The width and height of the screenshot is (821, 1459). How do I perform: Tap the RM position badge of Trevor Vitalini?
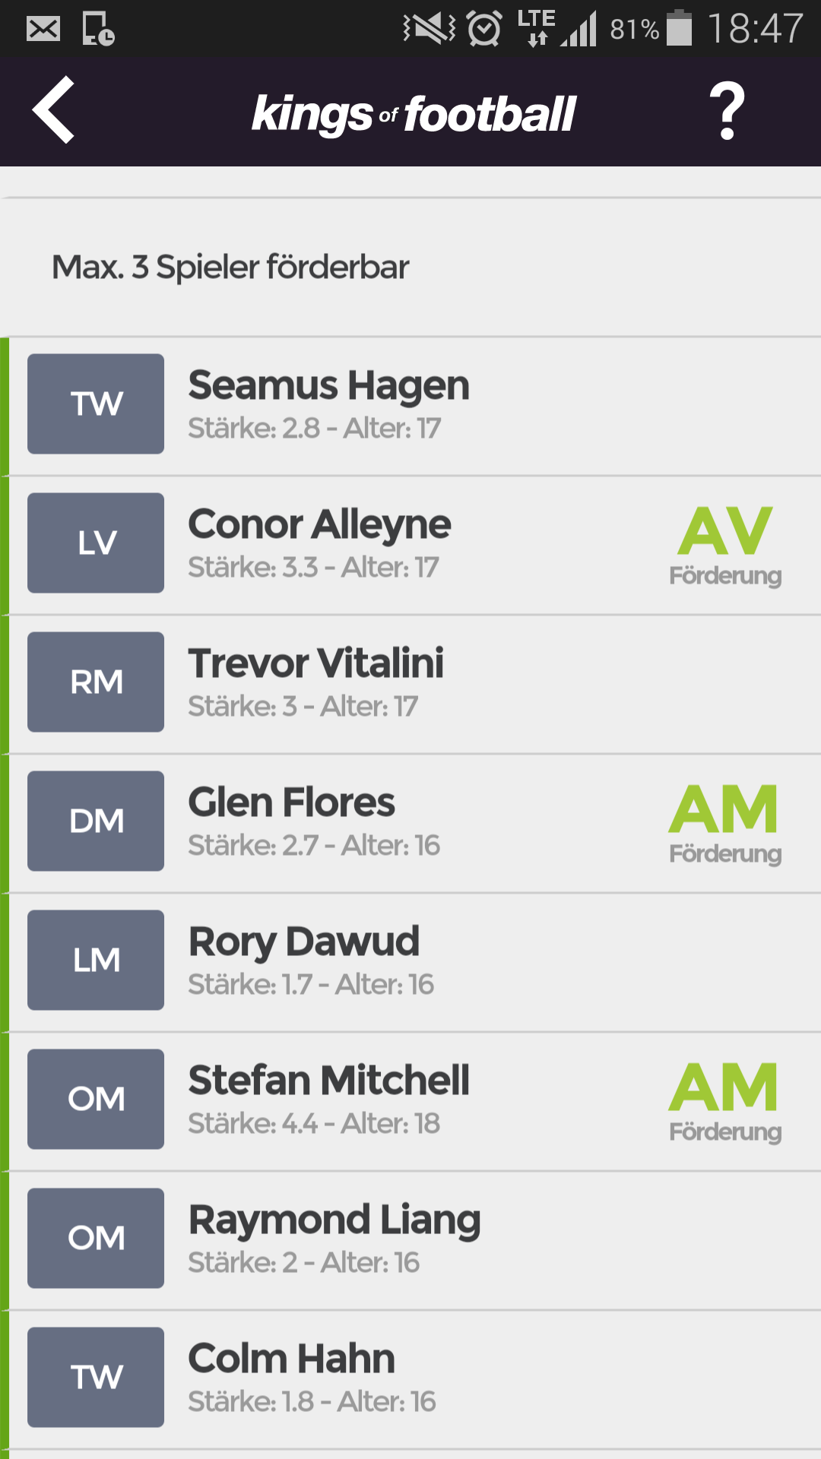point(96,682)
